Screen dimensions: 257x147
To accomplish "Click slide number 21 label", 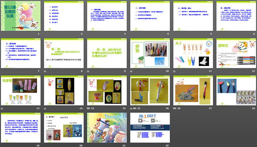I will click(124, 145).
